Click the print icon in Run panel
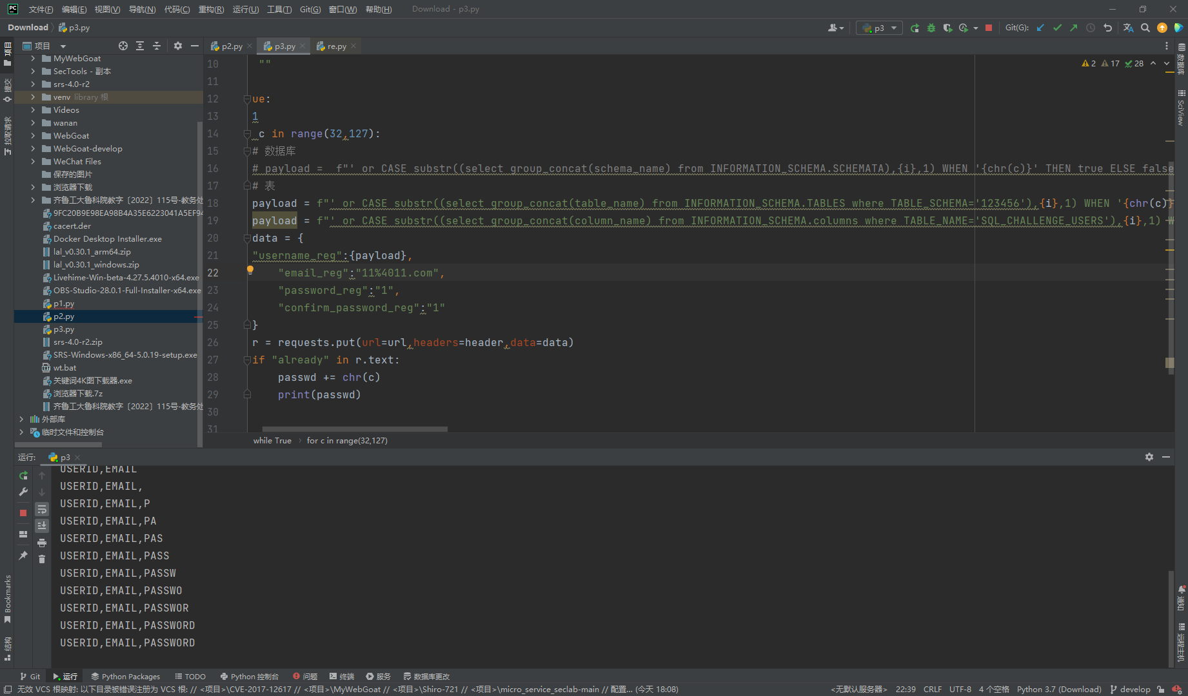The image size is (1188, 696). pyautogui.click(x=42, y=543)
